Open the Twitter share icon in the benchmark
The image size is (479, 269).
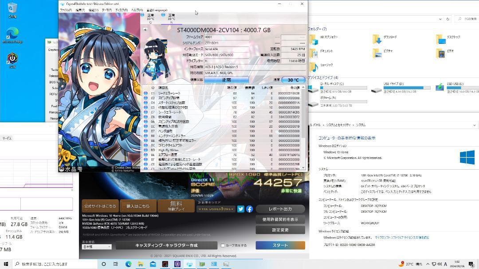coord(240,208)
